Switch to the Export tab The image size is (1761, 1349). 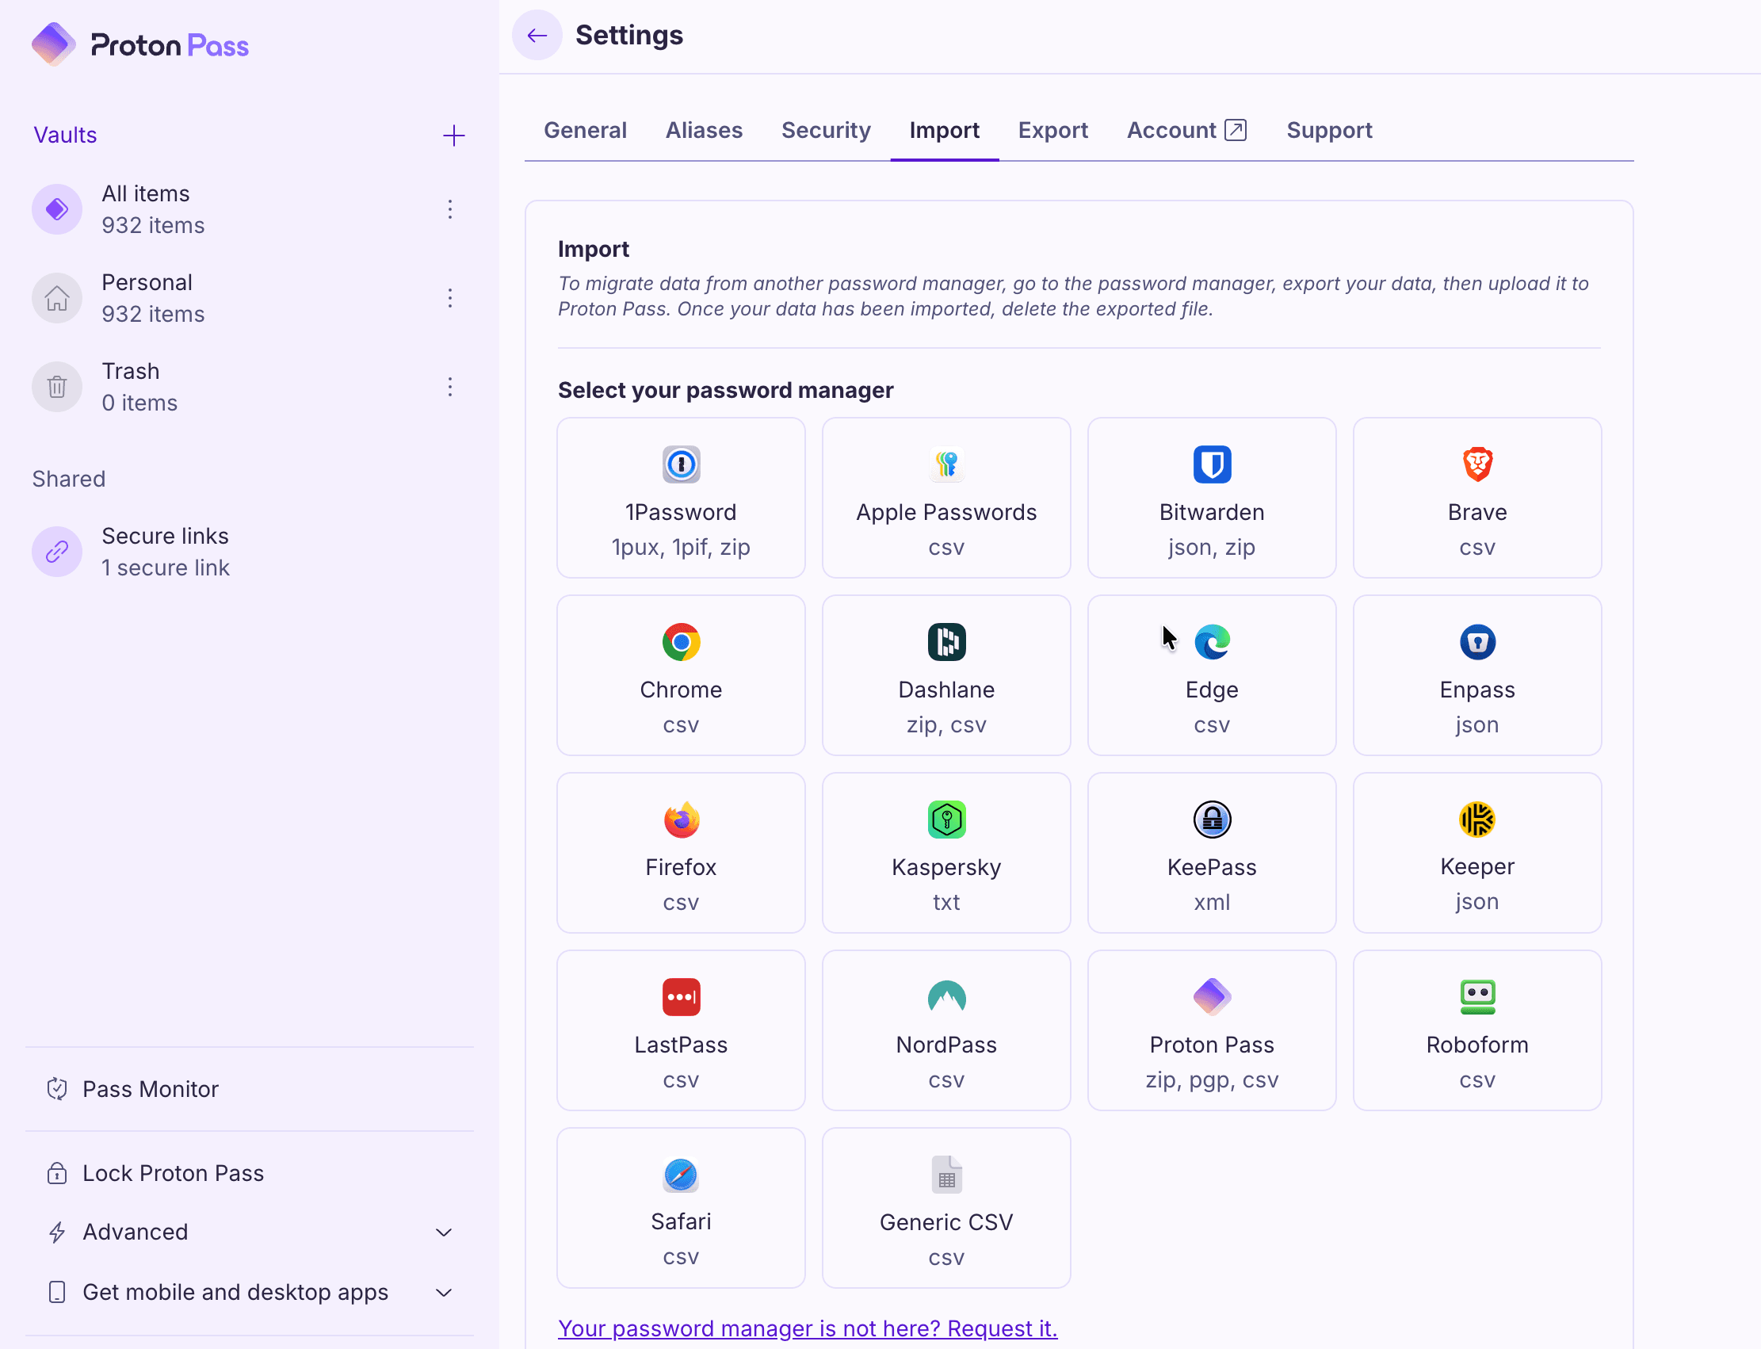(1053, 130)
